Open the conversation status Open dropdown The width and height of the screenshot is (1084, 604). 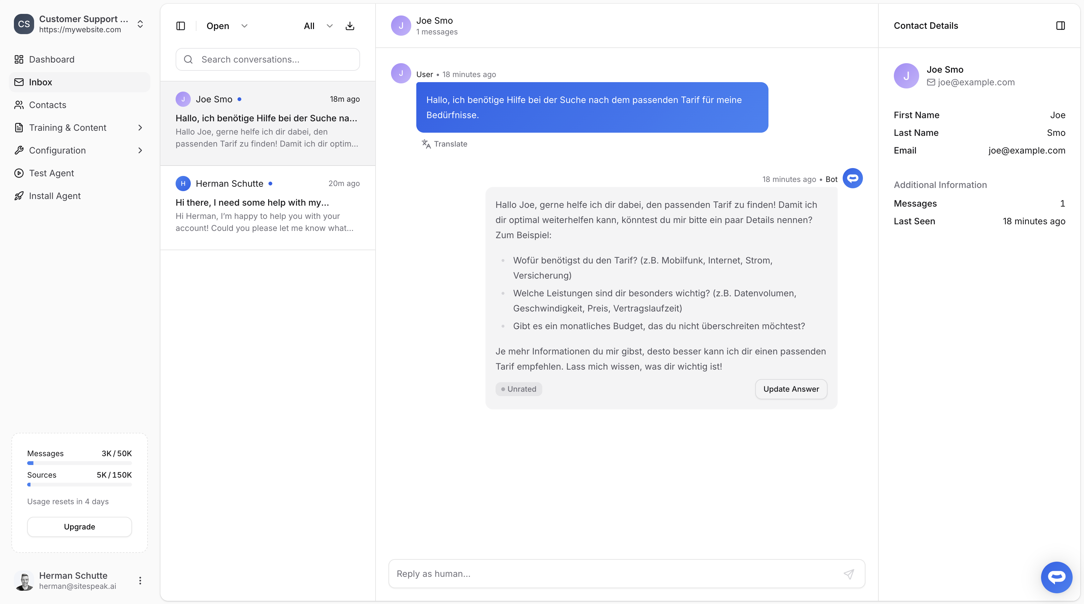(226, 26)
